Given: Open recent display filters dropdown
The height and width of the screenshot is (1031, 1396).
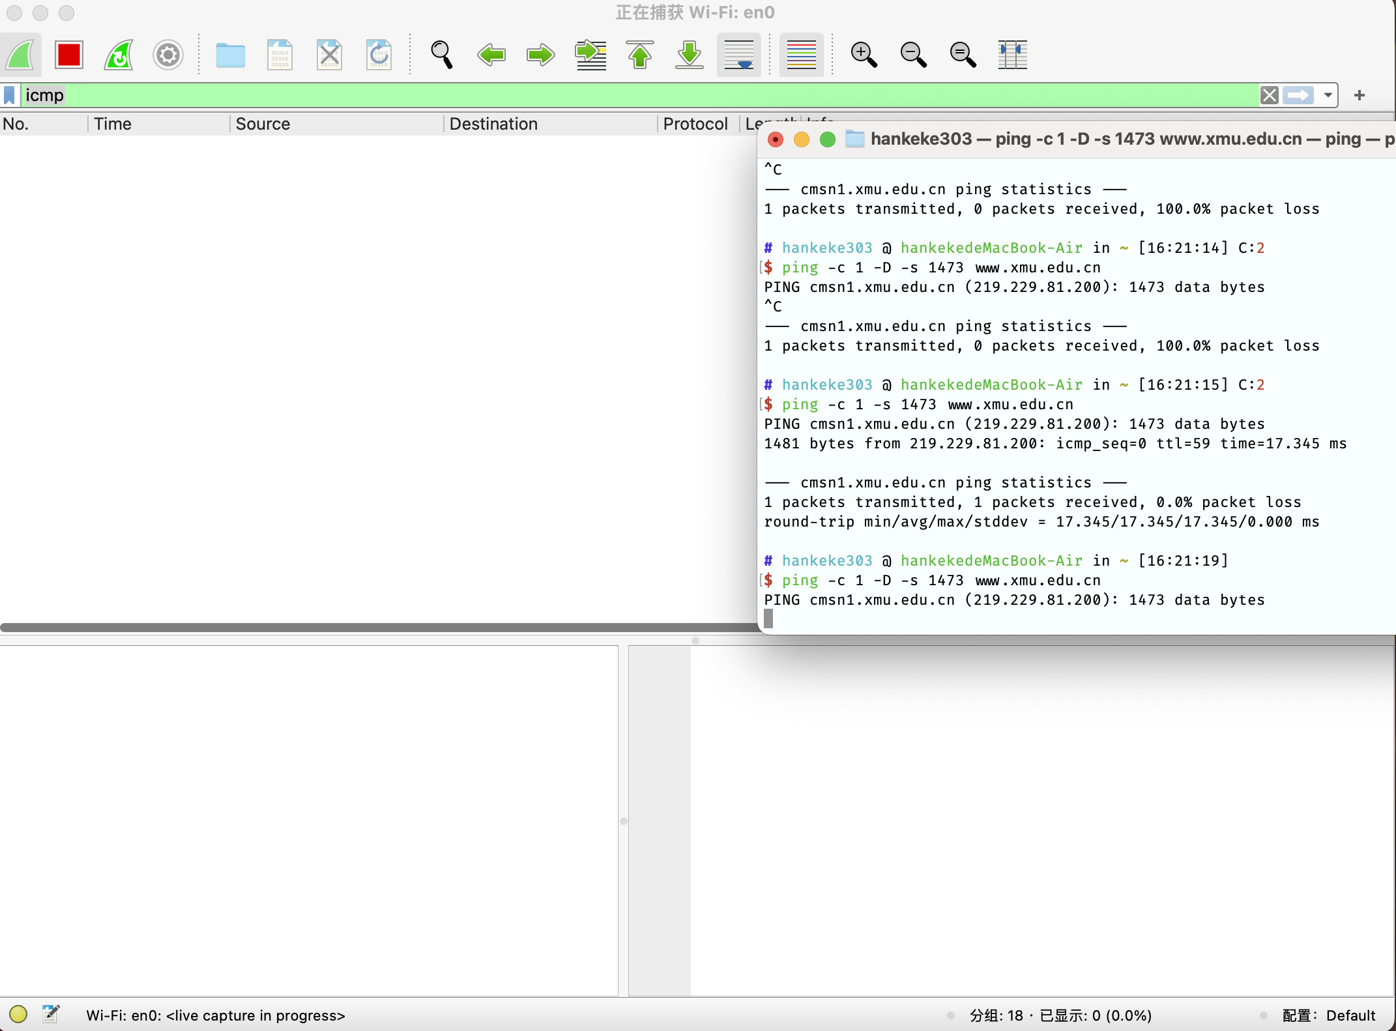Looking at the screenshot, I should pyautogui.click(x=1328, y=95).
